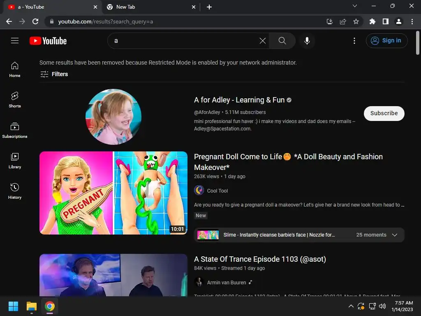
Task: Toggle the Chrome side panel
Action: pos(386,21)
